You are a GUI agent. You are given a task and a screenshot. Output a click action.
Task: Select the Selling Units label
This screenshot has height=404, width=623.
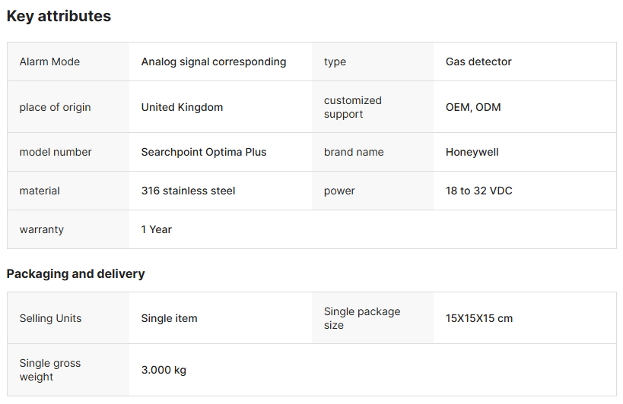50,318
